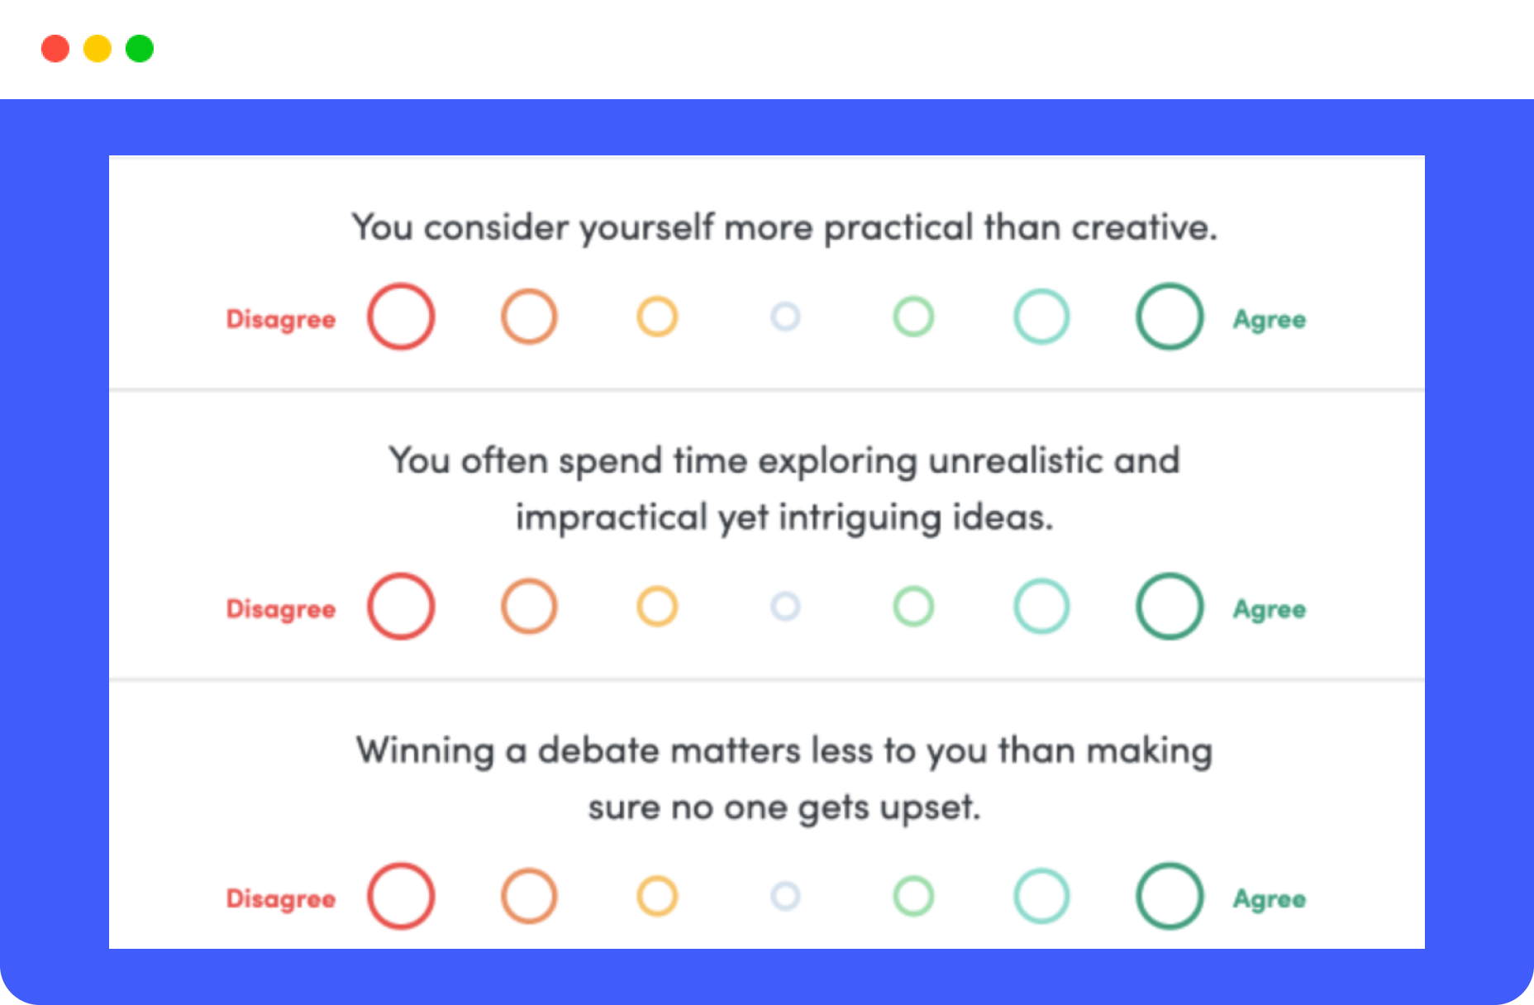This screenshot has width=1534, height=1005.
Task: Choose neutral option for practical than creative
Action: pos(785,317)
